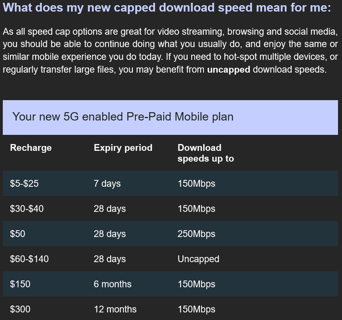Click the bold word "uncapped" in the paragraph
Viewport: 342px width, 320px height.
point(229,69)
